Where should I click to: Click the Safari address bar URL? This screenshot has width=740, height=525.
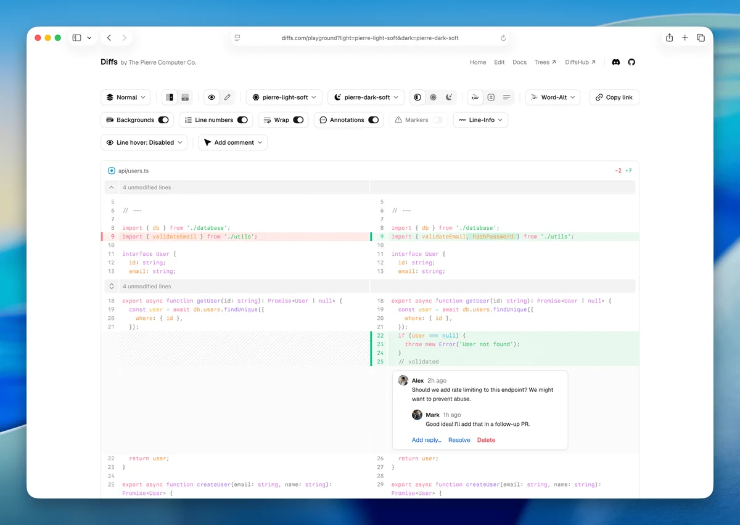[x=370, y=38]
